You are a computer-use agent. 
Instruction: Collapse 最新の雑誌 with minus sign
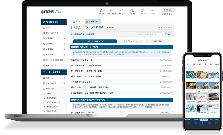pos(64,89)
